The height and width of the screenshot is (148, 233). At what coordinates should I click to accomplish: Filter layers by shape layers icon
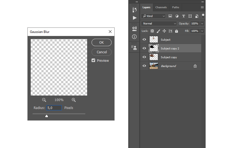coord(190,16)
